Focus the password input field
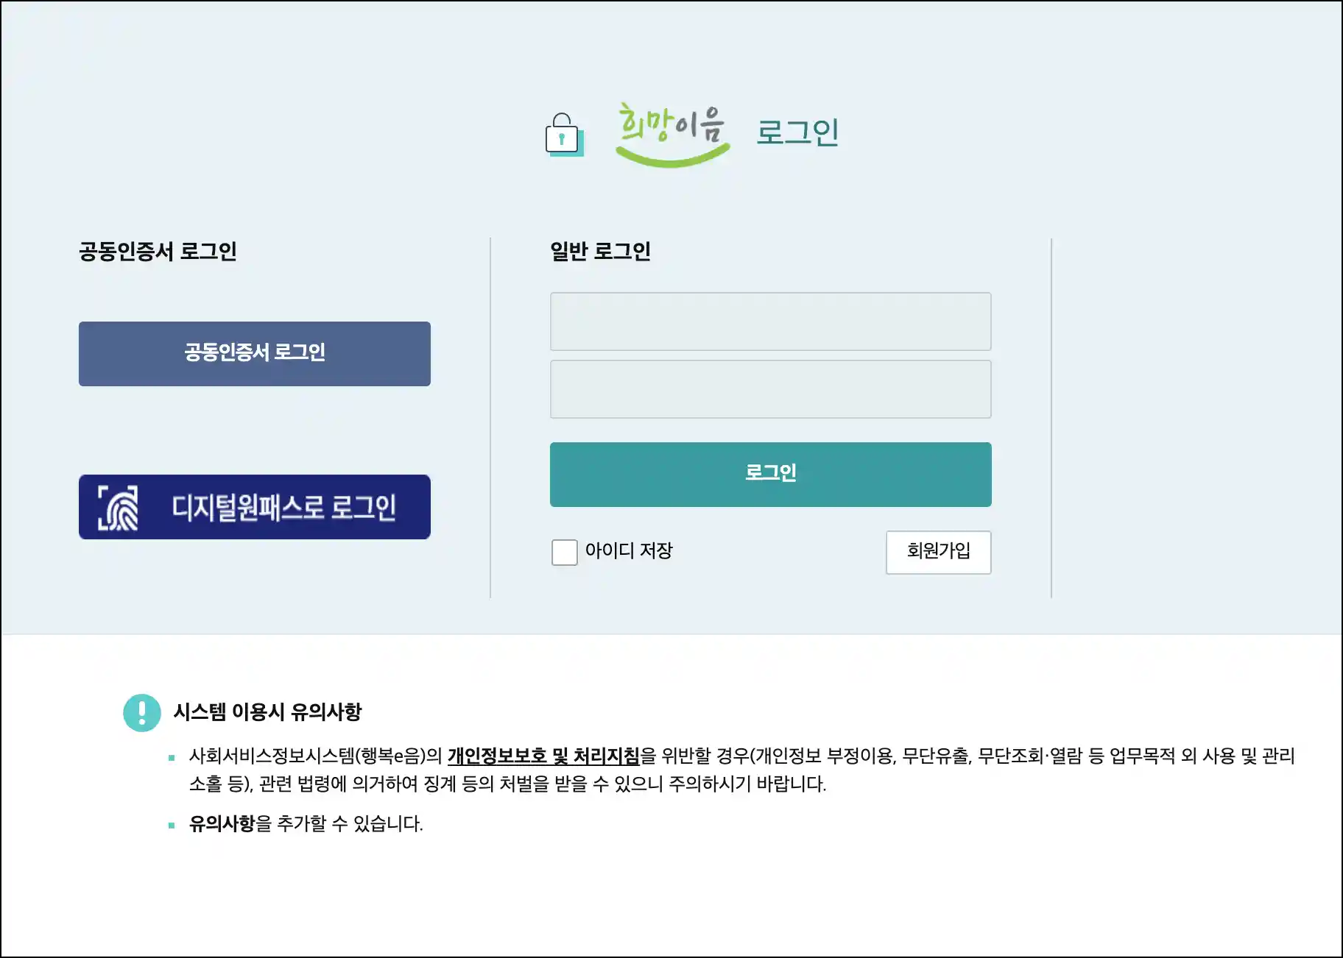This screenshot has height=958, width=1343. (x=771, y=389)
